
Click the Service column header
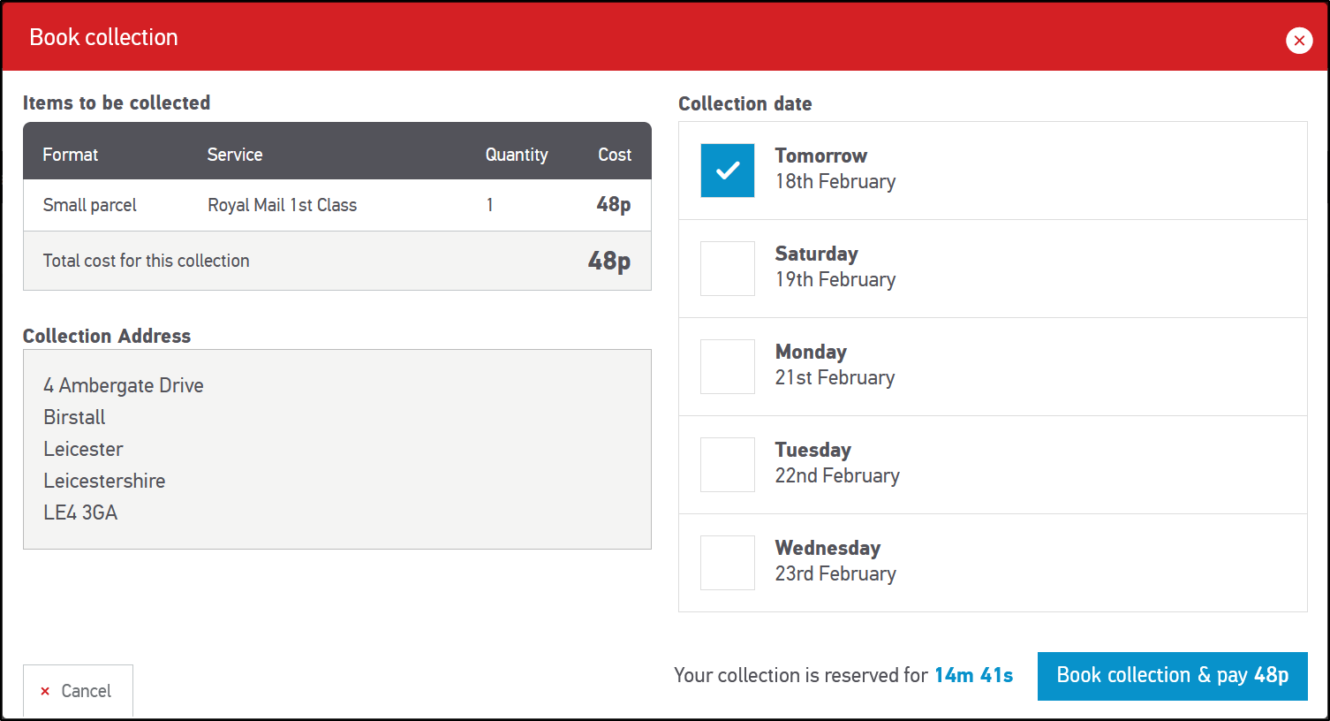235,155
